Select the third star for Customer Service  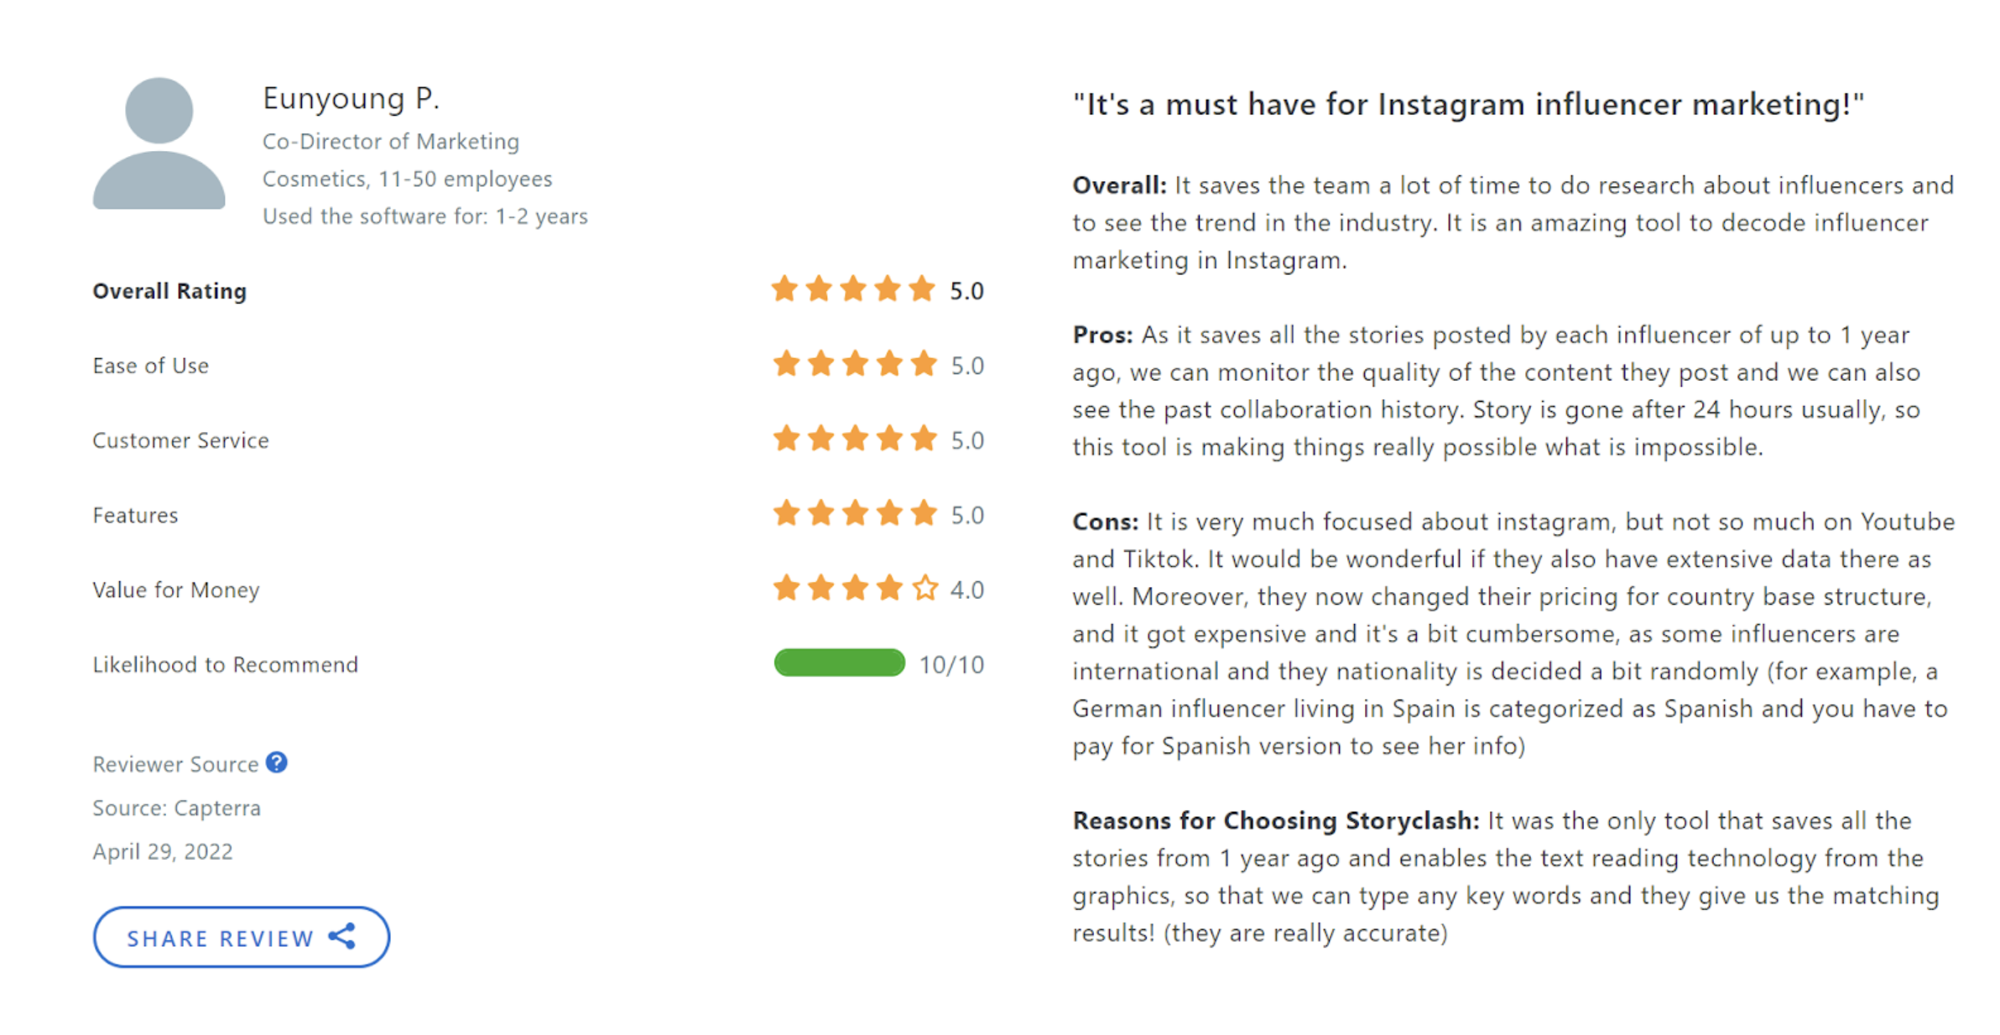pyautogui.click(x=853, y=439)
